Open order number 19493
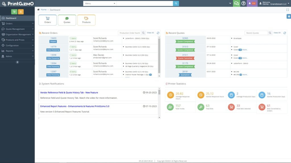 53,38
